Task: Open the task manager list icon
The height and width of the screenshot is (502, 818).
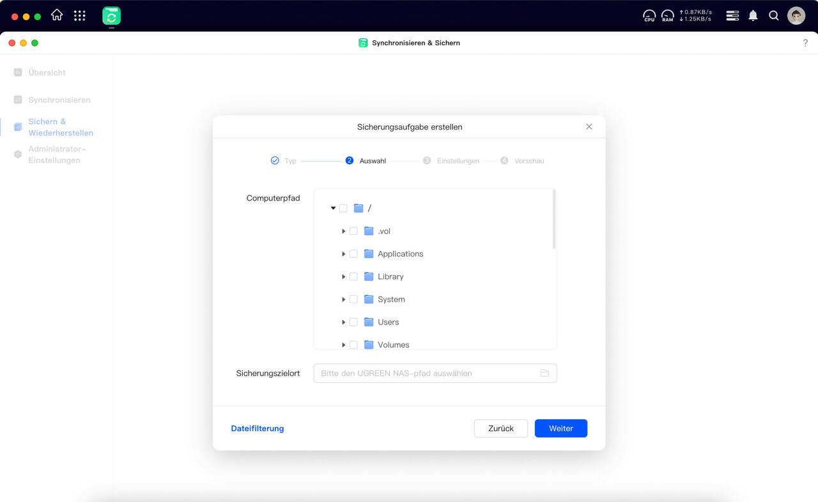Action: point(733,15)
